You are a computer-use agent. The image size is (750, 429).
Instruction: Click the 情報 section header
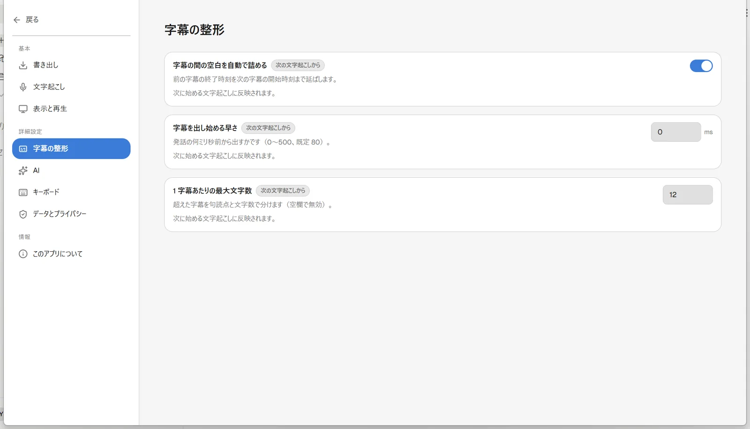tap(24, 237)
